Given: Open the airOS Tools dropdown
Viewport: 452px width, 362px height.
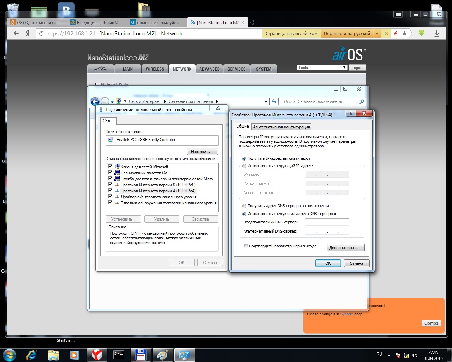Looking at the screenshot, I should 322,68.
